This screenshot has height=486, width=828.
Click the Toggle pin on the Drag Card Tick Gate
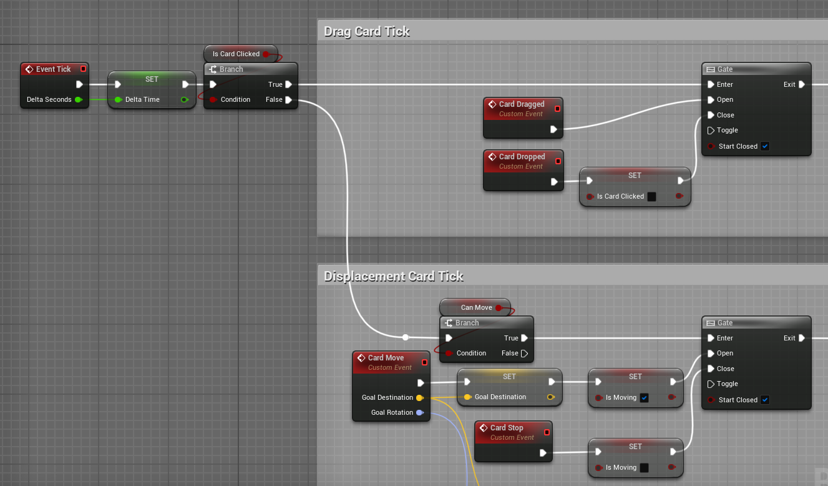pyautogui.click(x=711, y=131)
